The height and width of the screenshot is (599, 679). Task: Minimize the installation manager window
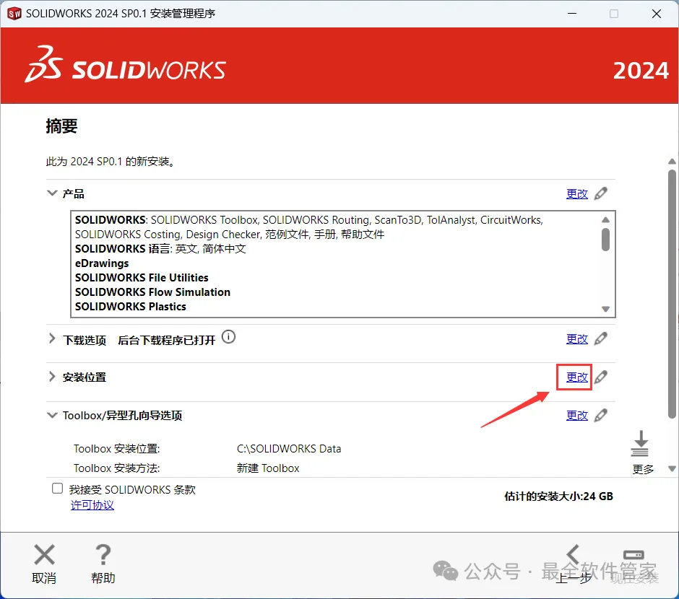(572, 14)
